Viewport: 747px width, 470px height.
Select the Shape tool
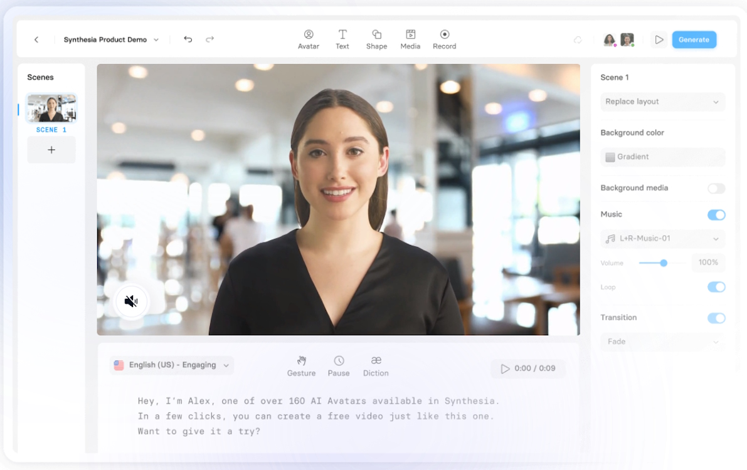tap(376, 39)
